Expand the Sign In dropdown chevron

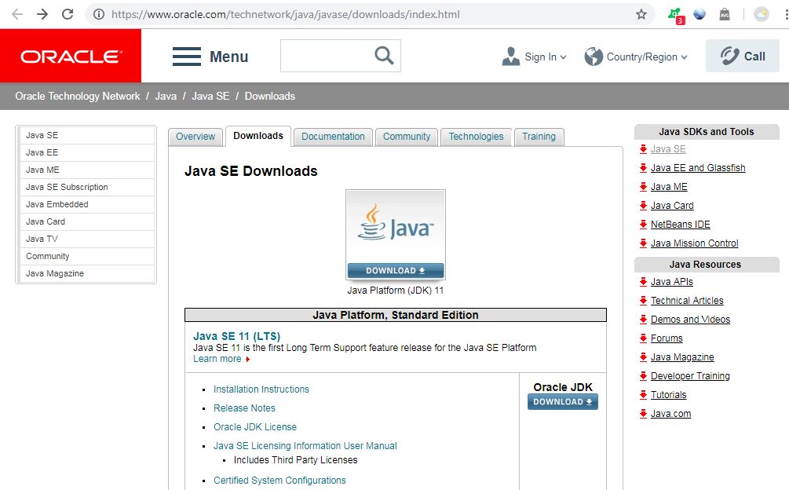point(563,57)
